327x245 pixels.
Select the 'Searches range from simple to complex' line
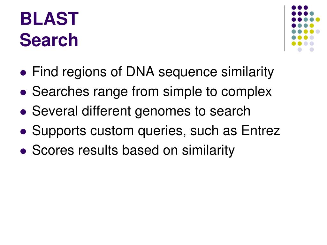click(152, 92)
